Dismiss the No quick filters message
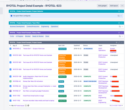The width and height of the screenshot is (125, 110). [121, 16]
